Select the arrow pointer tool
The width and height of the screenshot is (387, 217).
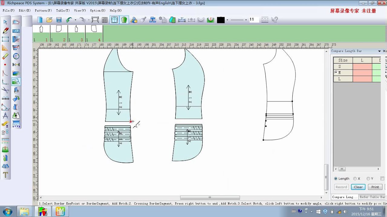point(5,22)
